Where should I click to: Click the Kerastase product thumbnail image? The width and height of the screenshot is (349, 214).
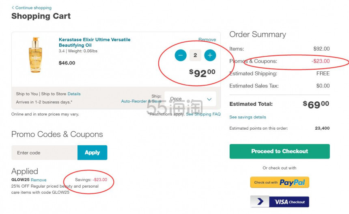click(36, 55)
